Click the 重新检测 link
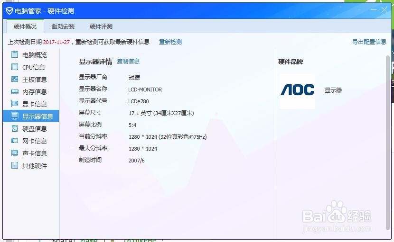Screen dimensions: 394x242 pyautogui.click(x=170, y=42)
